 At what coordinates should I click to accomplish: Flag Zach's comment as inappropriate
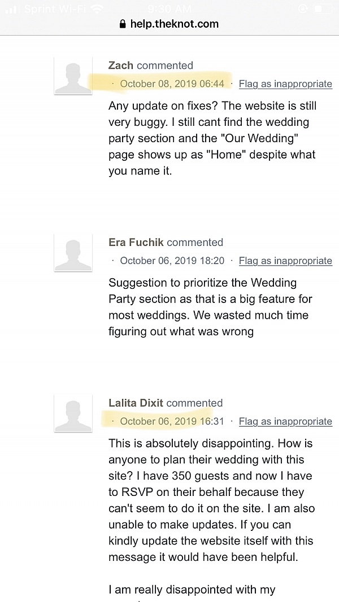point(285,84)
